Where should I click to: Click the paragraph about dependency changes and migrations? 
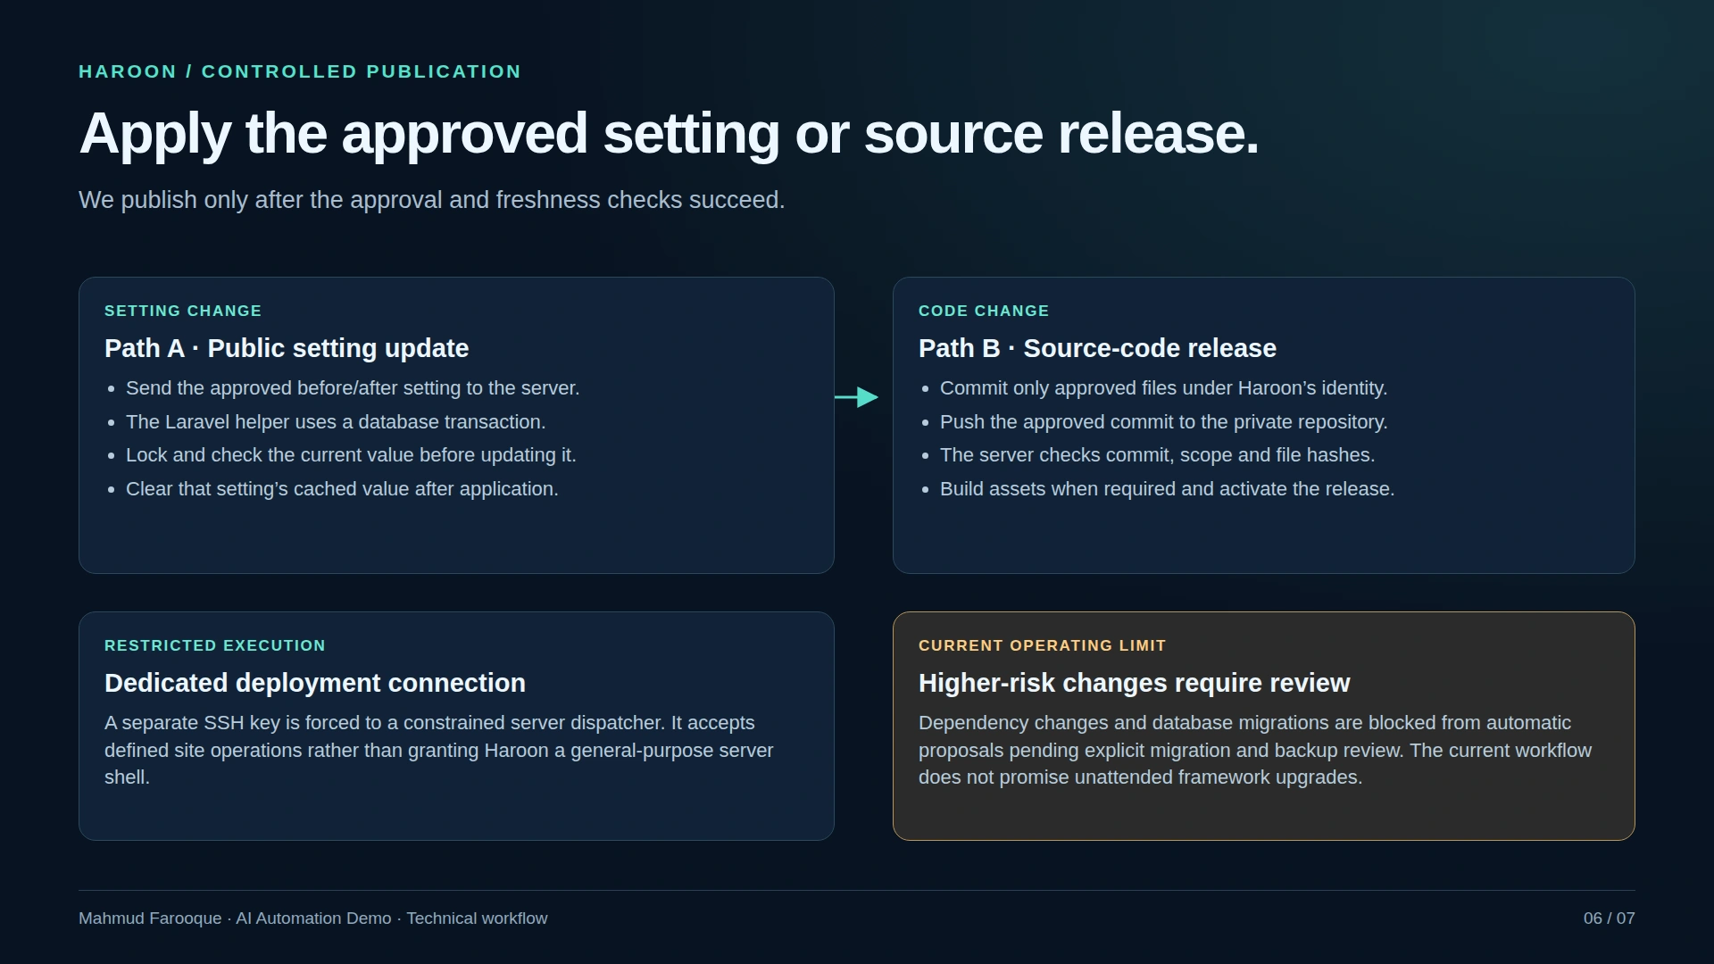(x=1255, y=750)
